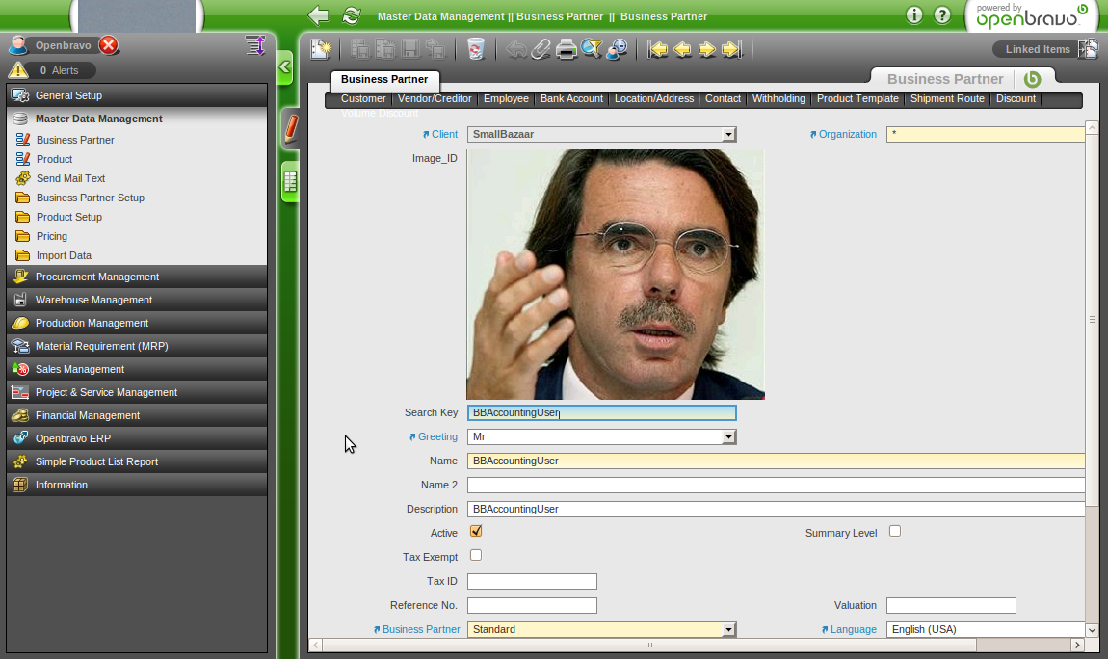Click the red logout icon
Image resolution: width=1108 pixels, height=659 pixels.
coord(109,45)
